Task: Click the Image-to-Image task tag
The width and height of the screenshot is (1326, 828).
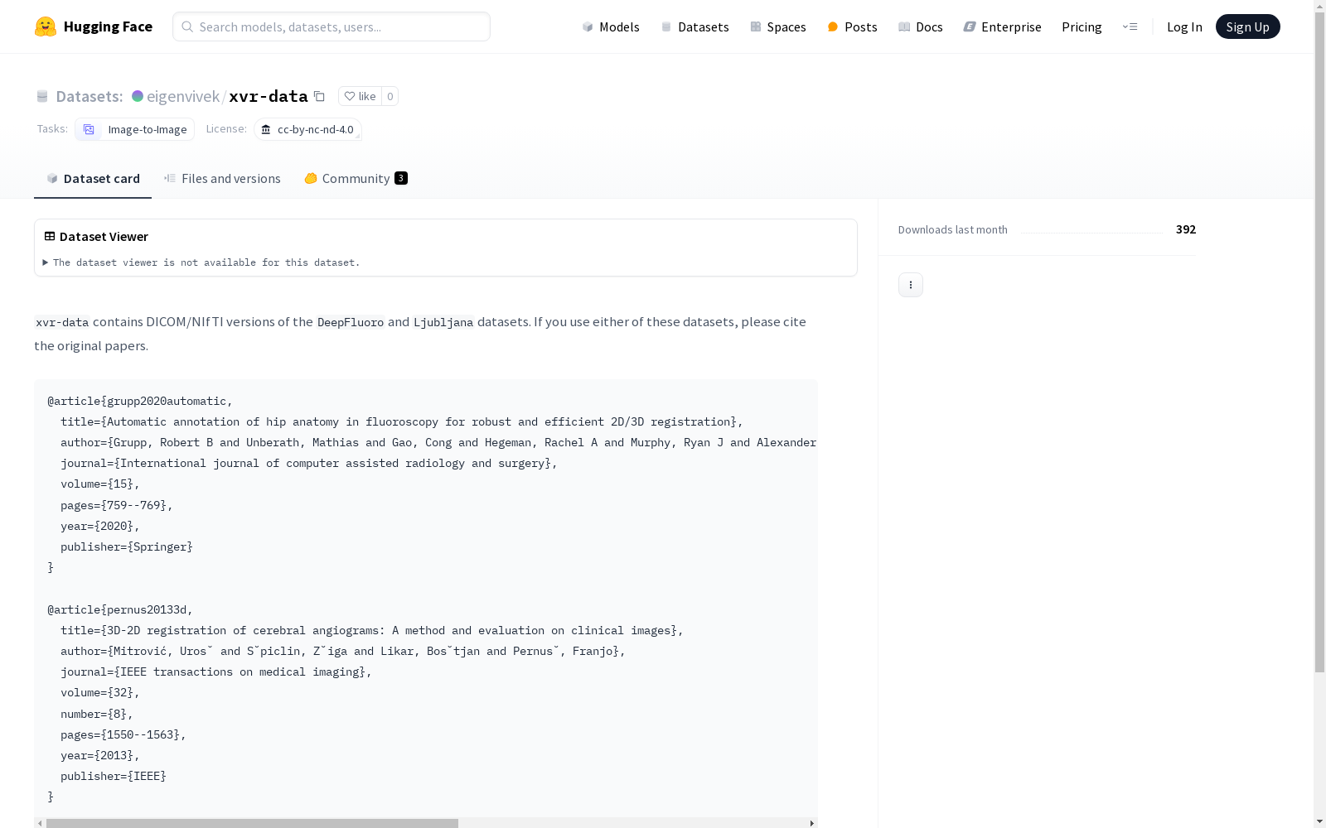Action: click(134, 129)
